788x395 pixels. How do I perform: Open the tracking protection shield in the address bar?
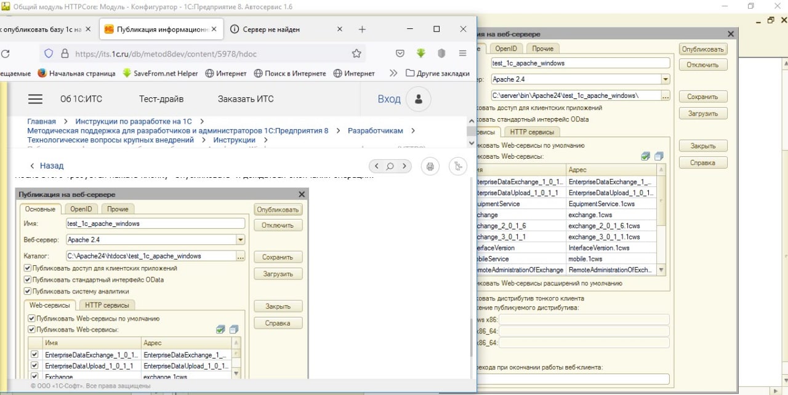click(x=49, y=54)
